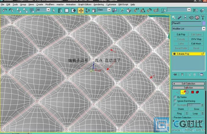This screenshot has width=207, height=134.
Task: Toggle Ignore Backfacing checkbox
Action: [175, 101]
